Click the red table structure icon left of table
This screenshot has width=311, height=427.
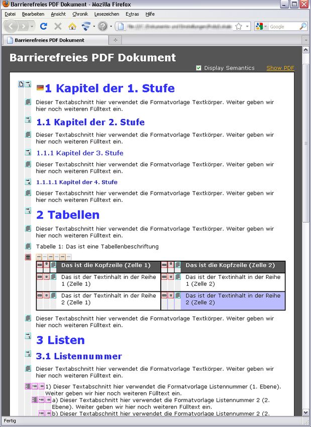click(x=28, y=257)
